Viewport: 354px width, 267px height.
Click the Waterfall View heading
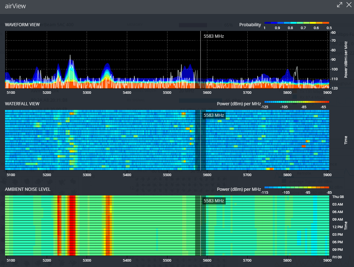[22, 103]
